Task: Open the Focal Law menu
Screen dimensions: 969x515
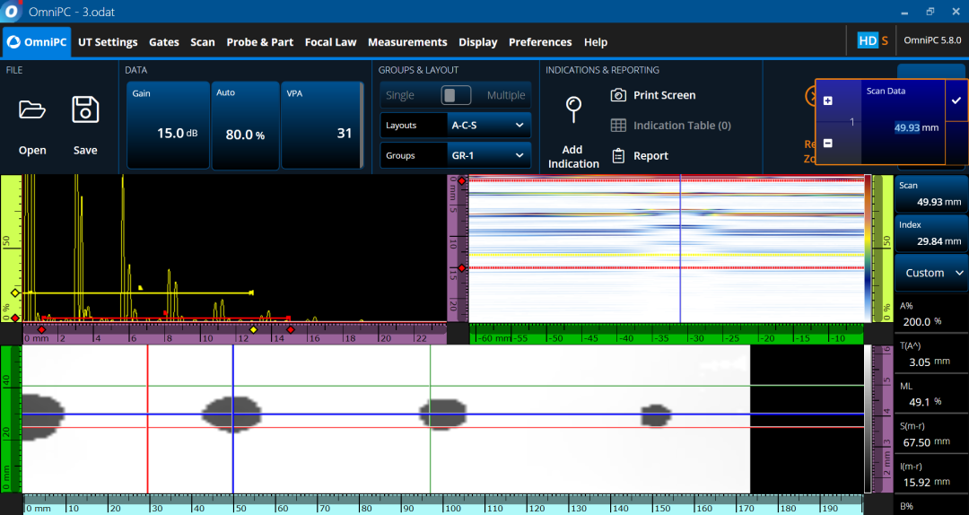Action: tap(330, 42)
